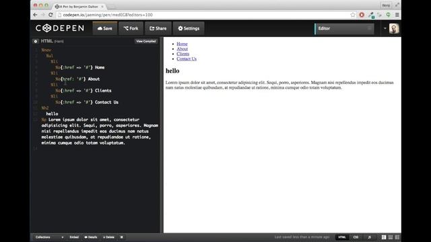Image resolution: width=431 pixels, height=242 pixels.
Task: Toggle the HTML editor panel
Action: (x=342, y=237)
